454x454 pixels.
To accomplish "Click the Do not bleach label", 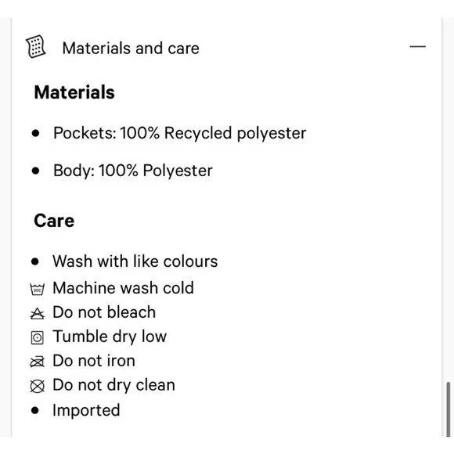I will pos(104,312).
